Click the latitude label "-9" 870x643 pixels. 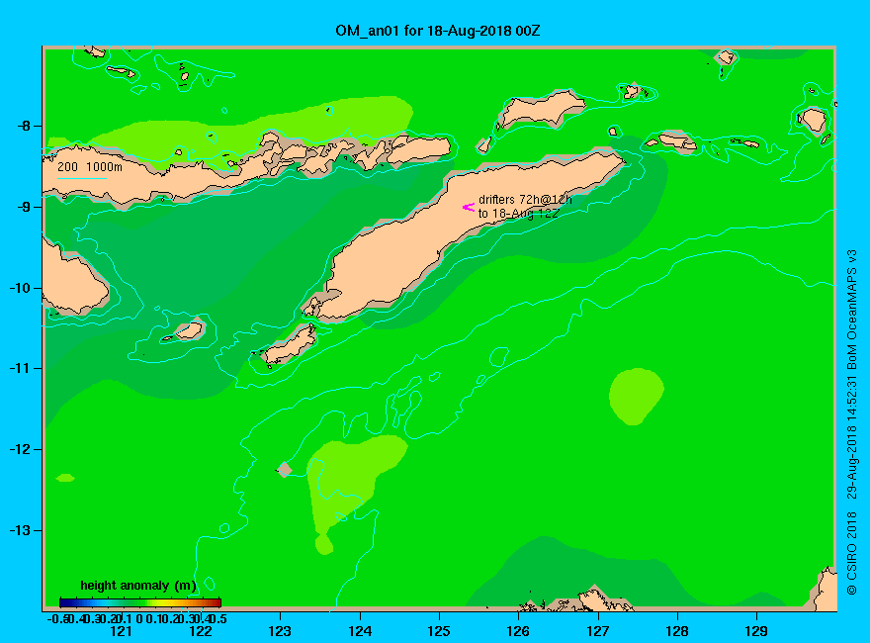click(24, 207)
